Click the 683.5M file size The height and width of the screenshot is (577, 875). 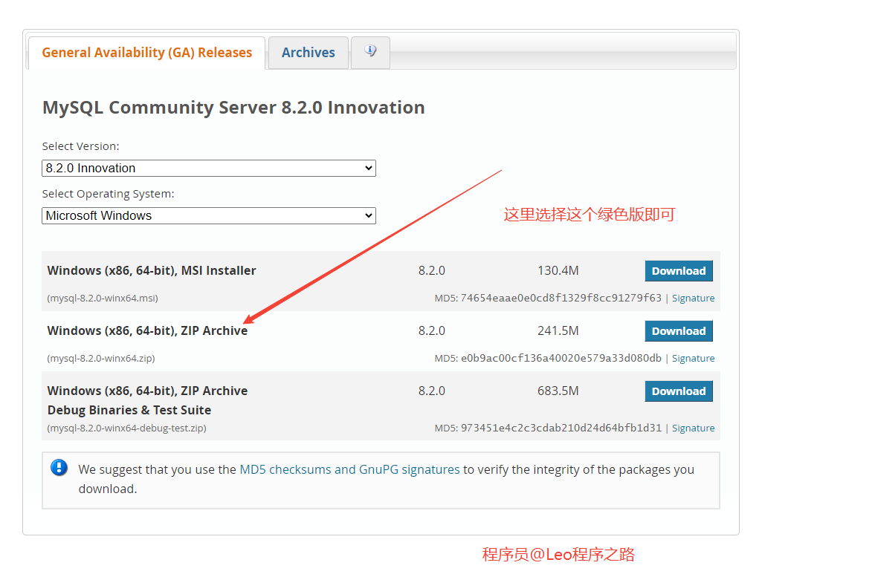click(558, 391)
